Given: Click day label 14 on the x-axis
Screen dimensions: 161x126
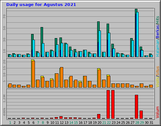Looking at the screenshot, I should [71, 123].
